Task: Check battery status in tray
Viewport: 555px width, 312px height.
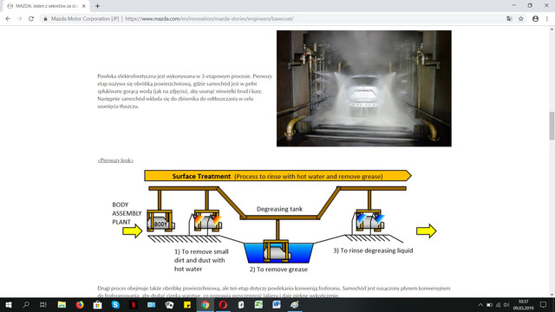Action: [x=489, y=305]
